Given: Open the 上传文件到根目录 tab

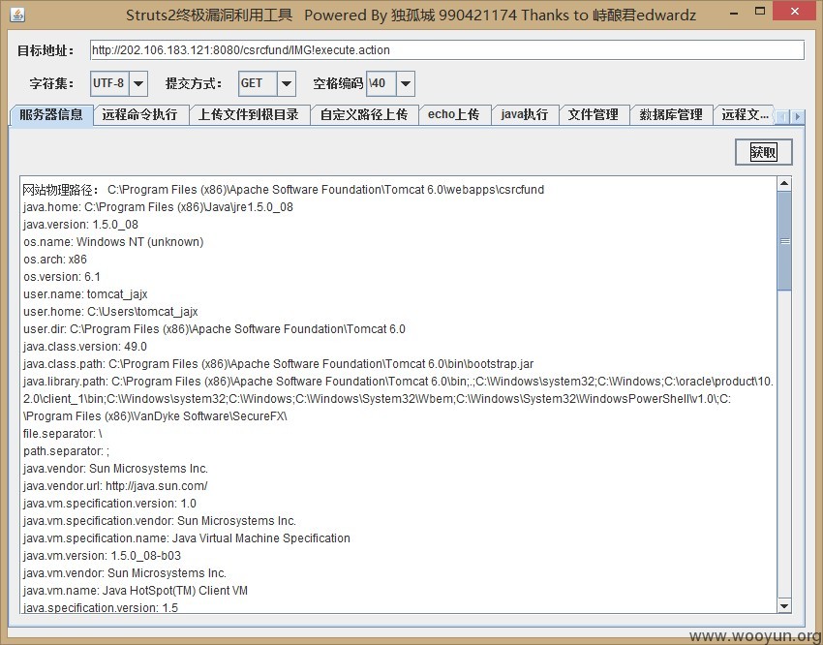Looking at the screenshot, I should tap(249, 115).
